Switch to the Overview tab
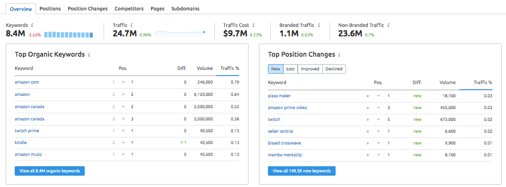506x187 pixels. 21,9
